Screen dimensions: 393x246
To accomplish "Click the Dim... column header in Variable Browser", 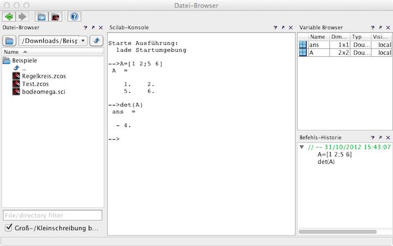I will pyautogui.click(x=339, y=37).
